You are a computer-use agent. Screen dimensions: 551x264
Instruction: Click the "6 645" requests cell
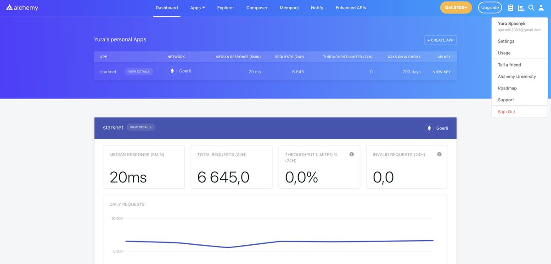(x=298, y=72)
